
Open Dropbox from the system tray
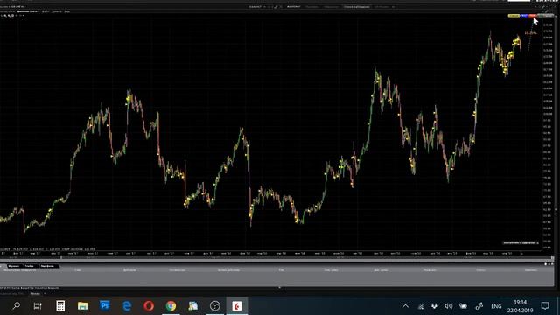point(434,306)
